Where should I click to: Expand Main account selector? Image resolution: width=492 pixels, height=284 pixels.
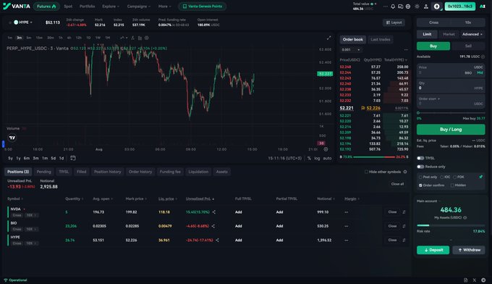(428, 201)
